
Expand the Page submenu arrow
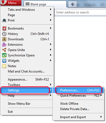[51, 15]
